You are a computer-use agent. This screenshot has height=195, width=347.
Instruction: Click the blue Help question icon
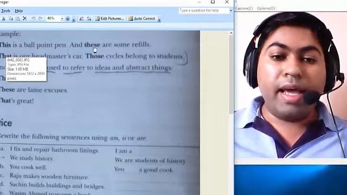tap(68, 19)
